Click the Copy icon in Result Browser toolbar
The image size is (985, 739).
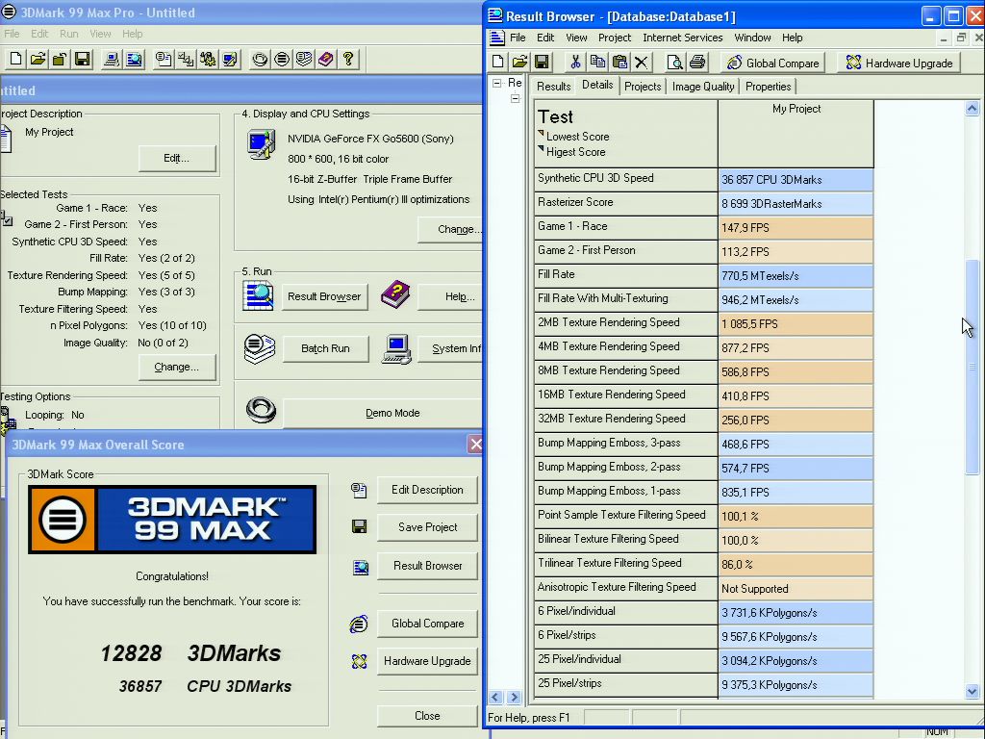(x=597, y=62)
